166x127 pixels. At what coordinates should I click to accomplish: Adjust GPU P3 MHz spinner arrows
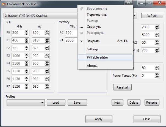[26, 56]
